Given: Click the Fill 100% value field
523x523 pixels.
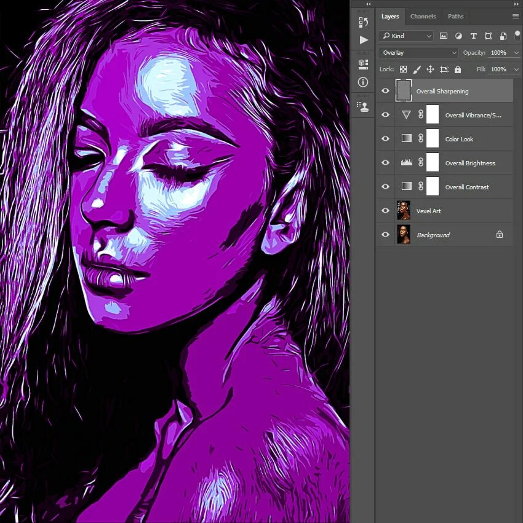Looking at the screenshot, I should (500, 69).
